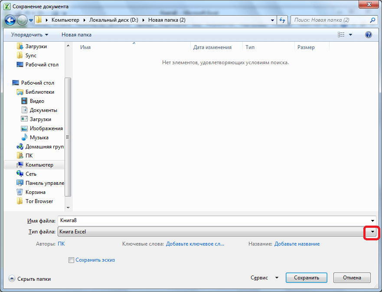Select Компьютер in the address breadcrumb
Viewport: 382px width, 292px height.
(65, 20)
